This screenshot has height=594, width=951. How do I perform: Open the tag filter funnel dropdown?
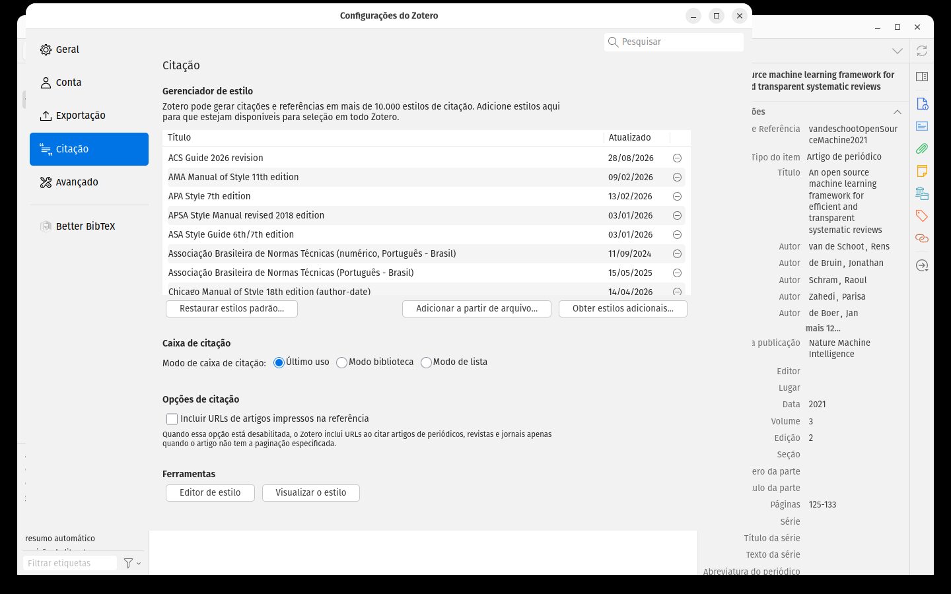coord(132,564)
